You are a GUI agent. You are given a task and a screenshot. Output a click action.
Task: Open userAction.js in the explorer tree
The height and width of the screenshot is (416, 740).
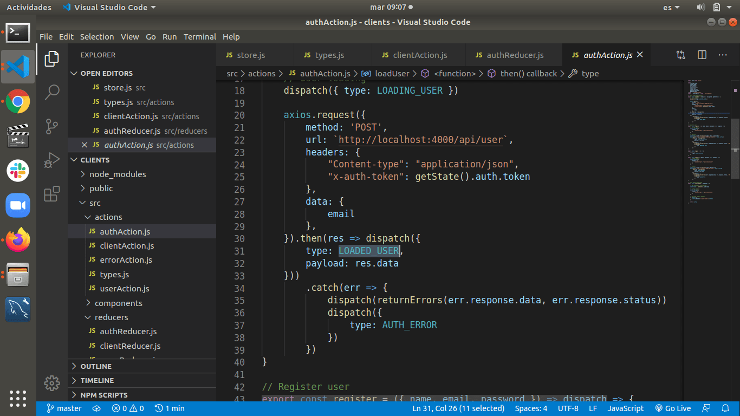125,289
